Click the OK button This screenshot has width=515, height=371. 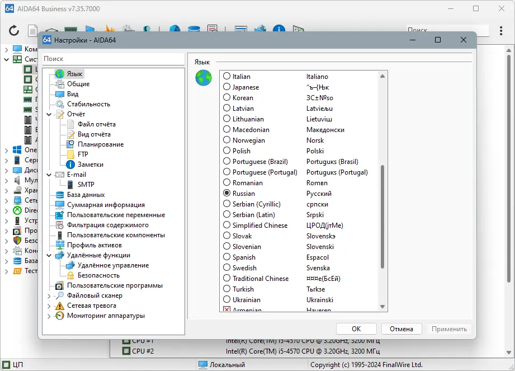(356, 329)
